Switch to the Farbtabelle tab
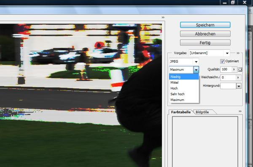The image size is (253, 167). pos(181,112)
